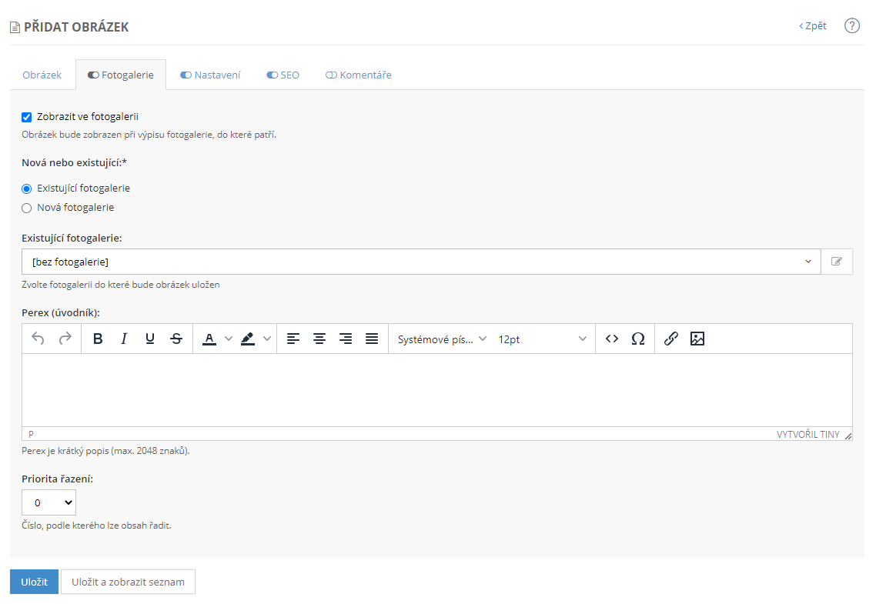Center align the Perex text
The height and width of the screenshot is (604, 876).
tap(319, 339)
